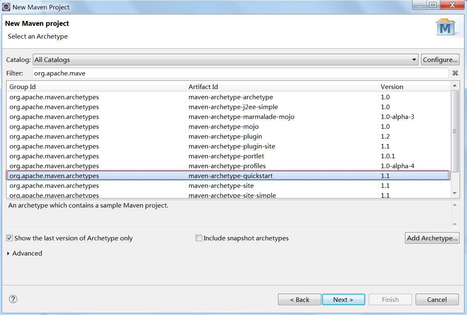Click version 1.2 cell
467x315 pixels.
(385, 136)
